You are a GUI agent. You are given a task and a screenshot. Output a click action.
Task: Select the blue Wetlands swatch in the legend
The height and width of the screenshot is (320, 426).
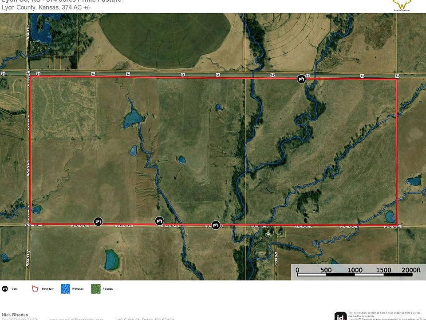coord(64,288)
